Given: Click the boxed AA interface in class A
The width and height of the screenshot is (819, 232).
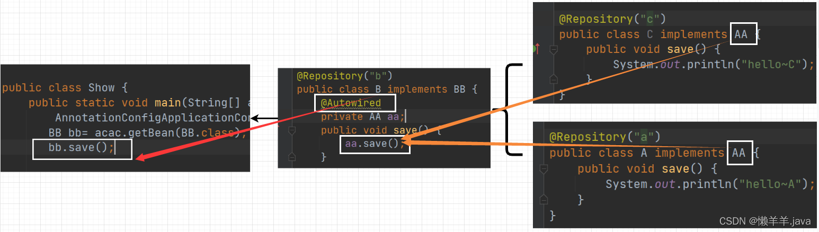Looking at the screenshot, I should pos(738,153).
